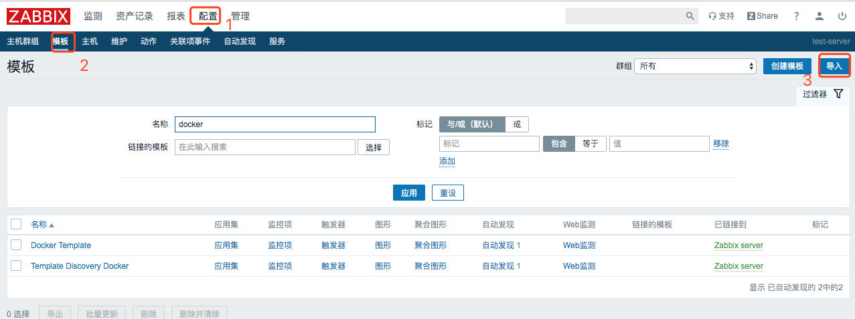Screen dimensions: 855x319
Task: Go to the 服务 submenu
Action: 277,41
